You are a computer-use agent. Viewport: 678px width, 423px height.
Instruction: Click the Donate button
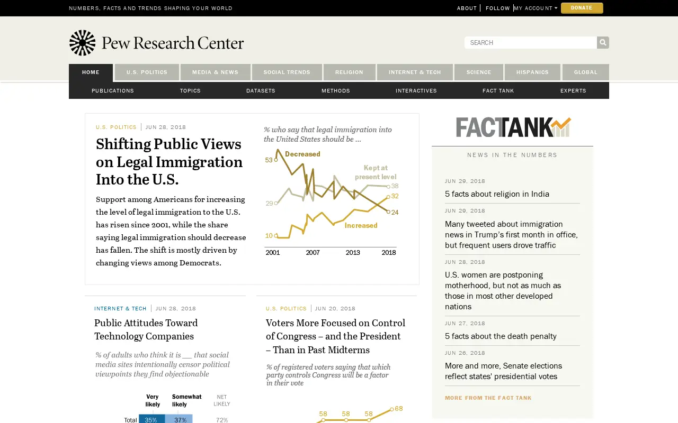(x=582, y=8)
